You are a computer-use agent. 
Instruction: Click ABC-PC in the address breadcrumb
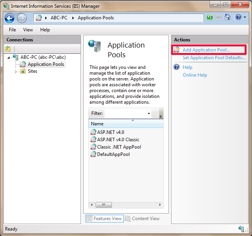(59, 18)
